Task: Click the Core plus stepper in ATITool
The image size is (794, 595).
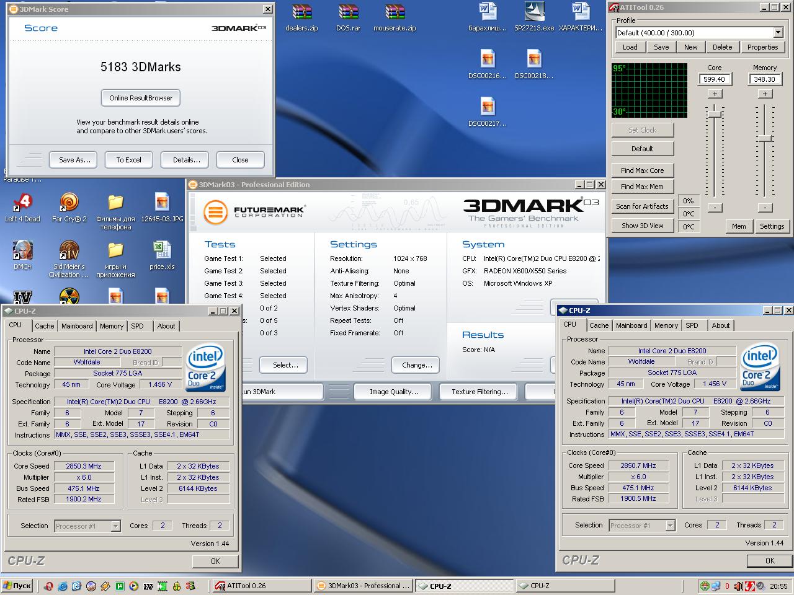Action: pos(715,94)
